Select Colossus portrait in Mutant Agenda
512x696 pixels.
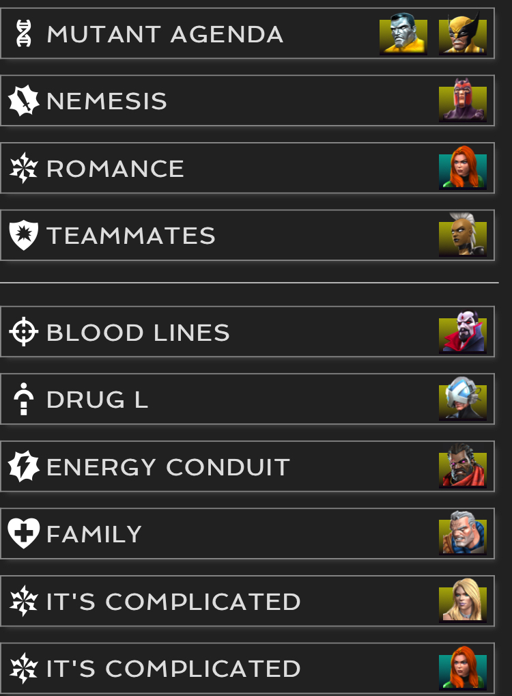click(403, 33)
